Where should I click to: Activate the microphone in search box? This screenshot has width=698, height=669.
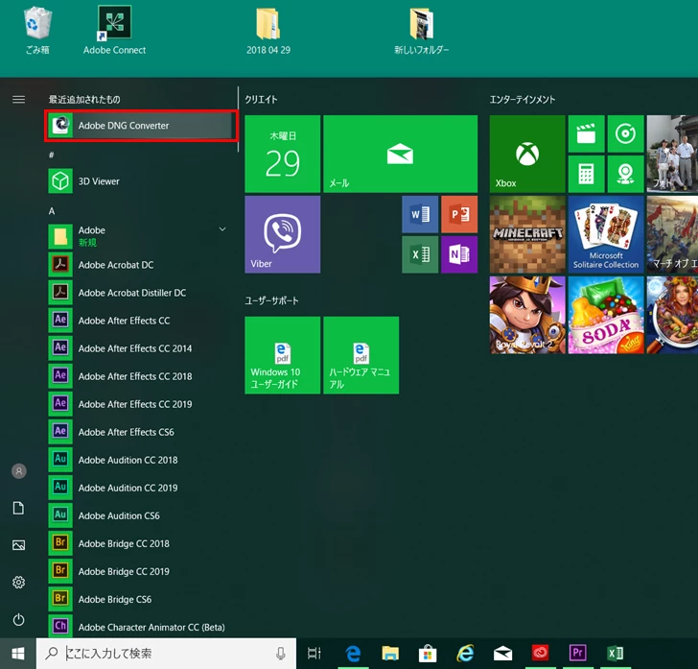tap(280, 654)
